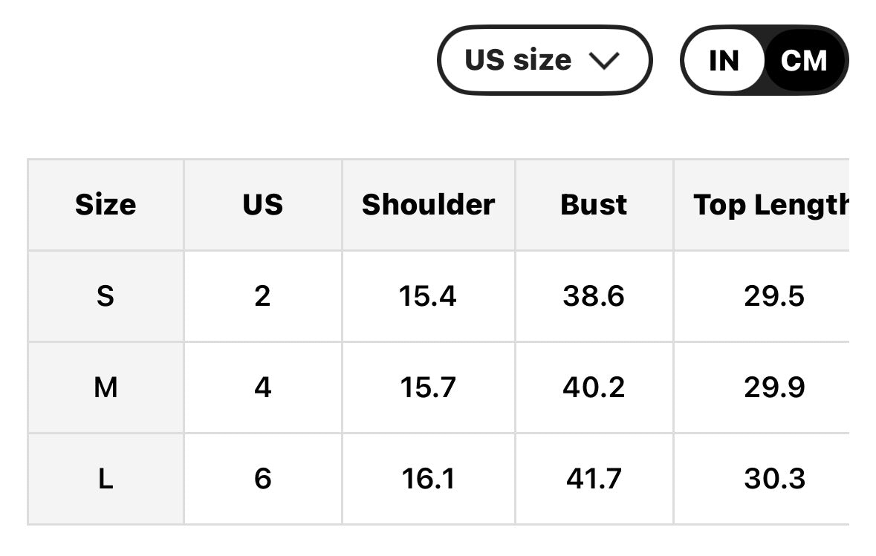Click the Size column header
This screenshot has width=876, height=556.
click(106, 205)
